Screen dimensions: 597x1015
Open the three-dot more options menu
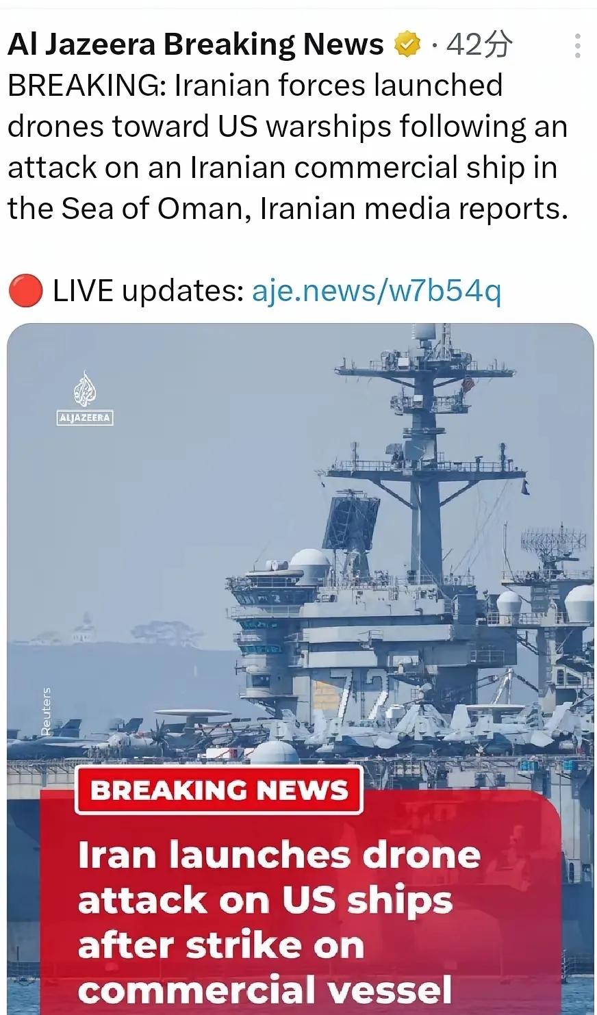[x=578, y=46]
